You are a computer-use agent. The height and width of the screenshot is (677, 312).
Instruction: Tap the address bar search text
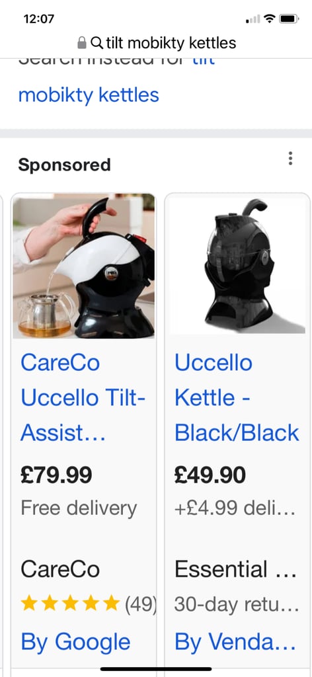[171, 43]
